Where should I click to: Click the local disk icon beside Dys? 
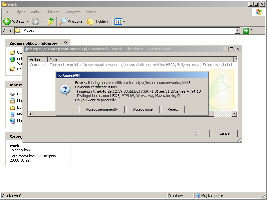(12, 94)
